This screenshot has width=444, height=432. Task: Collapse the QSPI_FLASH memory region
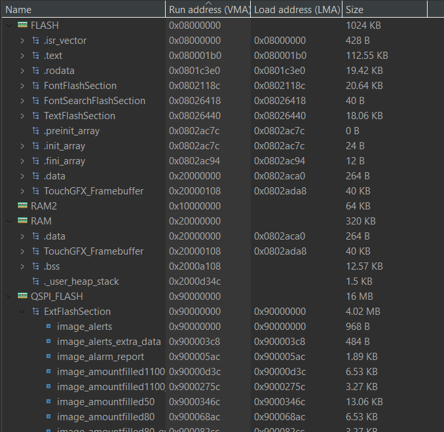9,297
